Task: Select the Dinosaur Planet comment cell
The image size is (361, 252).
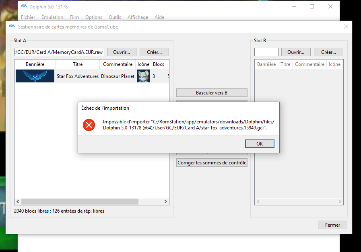Action: pyautogui.click(x=118, y=76)
